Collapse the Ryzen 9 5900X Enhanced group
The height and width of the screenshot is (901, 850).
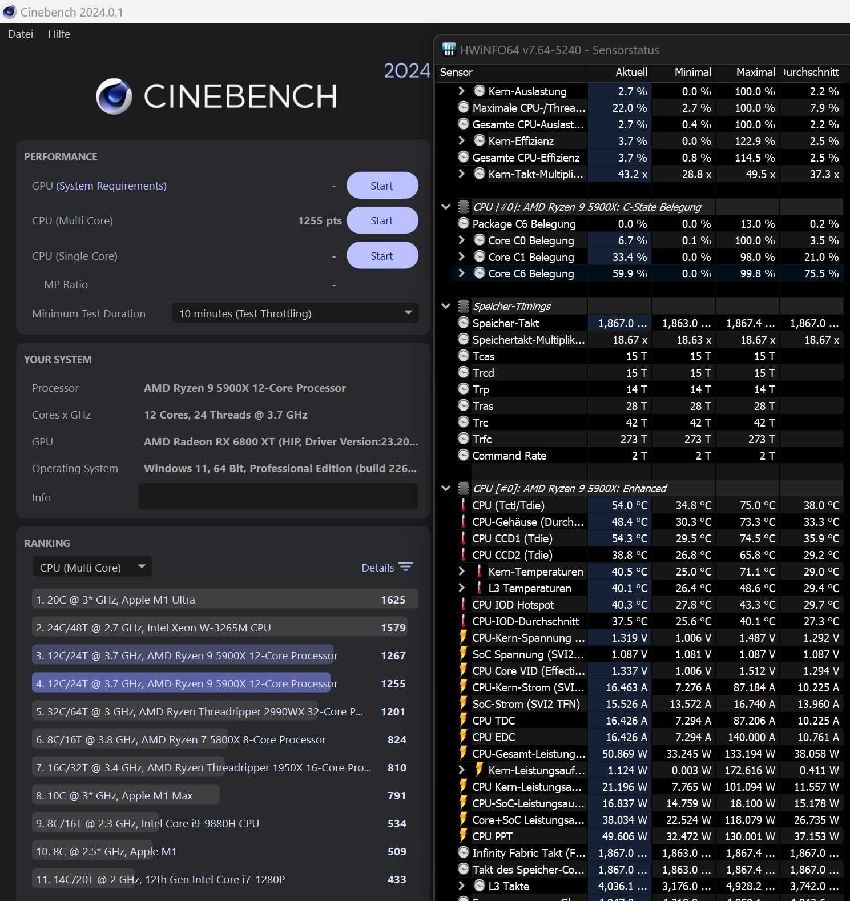click(x=446, y=488)
